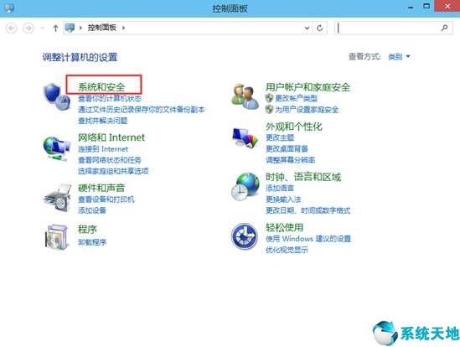Click the search magnifier icon
The image size is (460, 347).
(x=444, y=28)
